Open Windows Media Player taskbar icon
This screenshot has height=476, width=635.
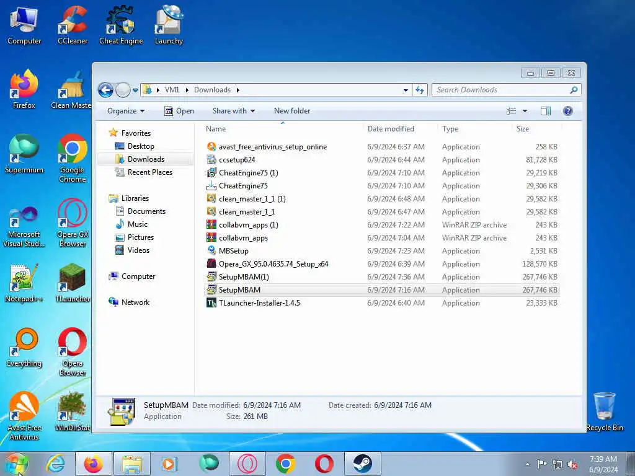169,464
